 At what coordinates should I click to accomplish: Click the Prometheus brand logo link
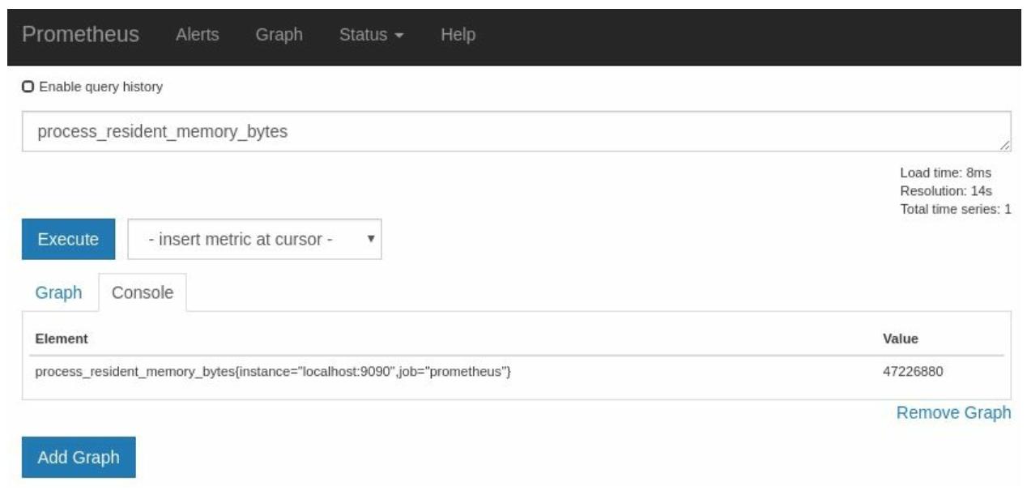click(x=80, y=35)
